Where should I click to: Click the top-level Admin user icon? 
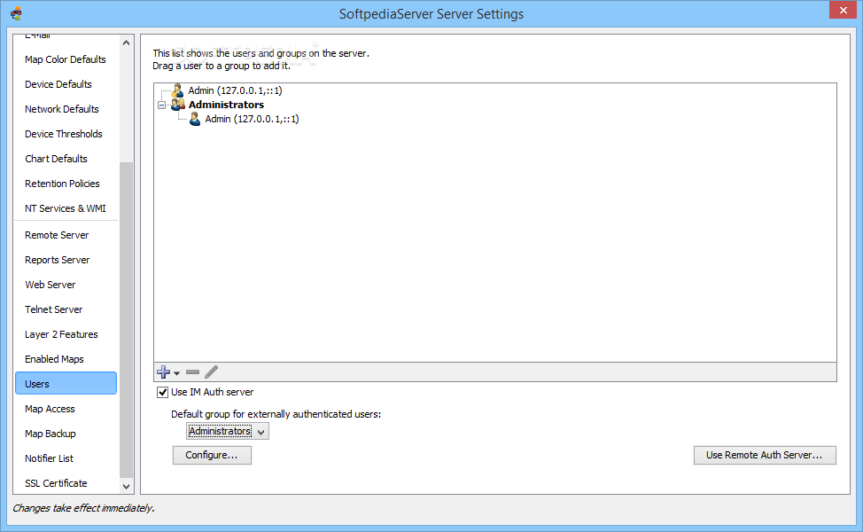pos(177,90)
